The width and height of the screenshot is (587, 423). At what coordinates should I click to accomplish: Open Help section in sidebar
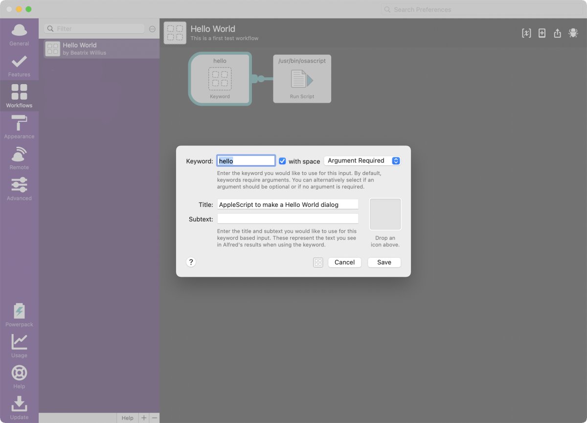[19, 378]
